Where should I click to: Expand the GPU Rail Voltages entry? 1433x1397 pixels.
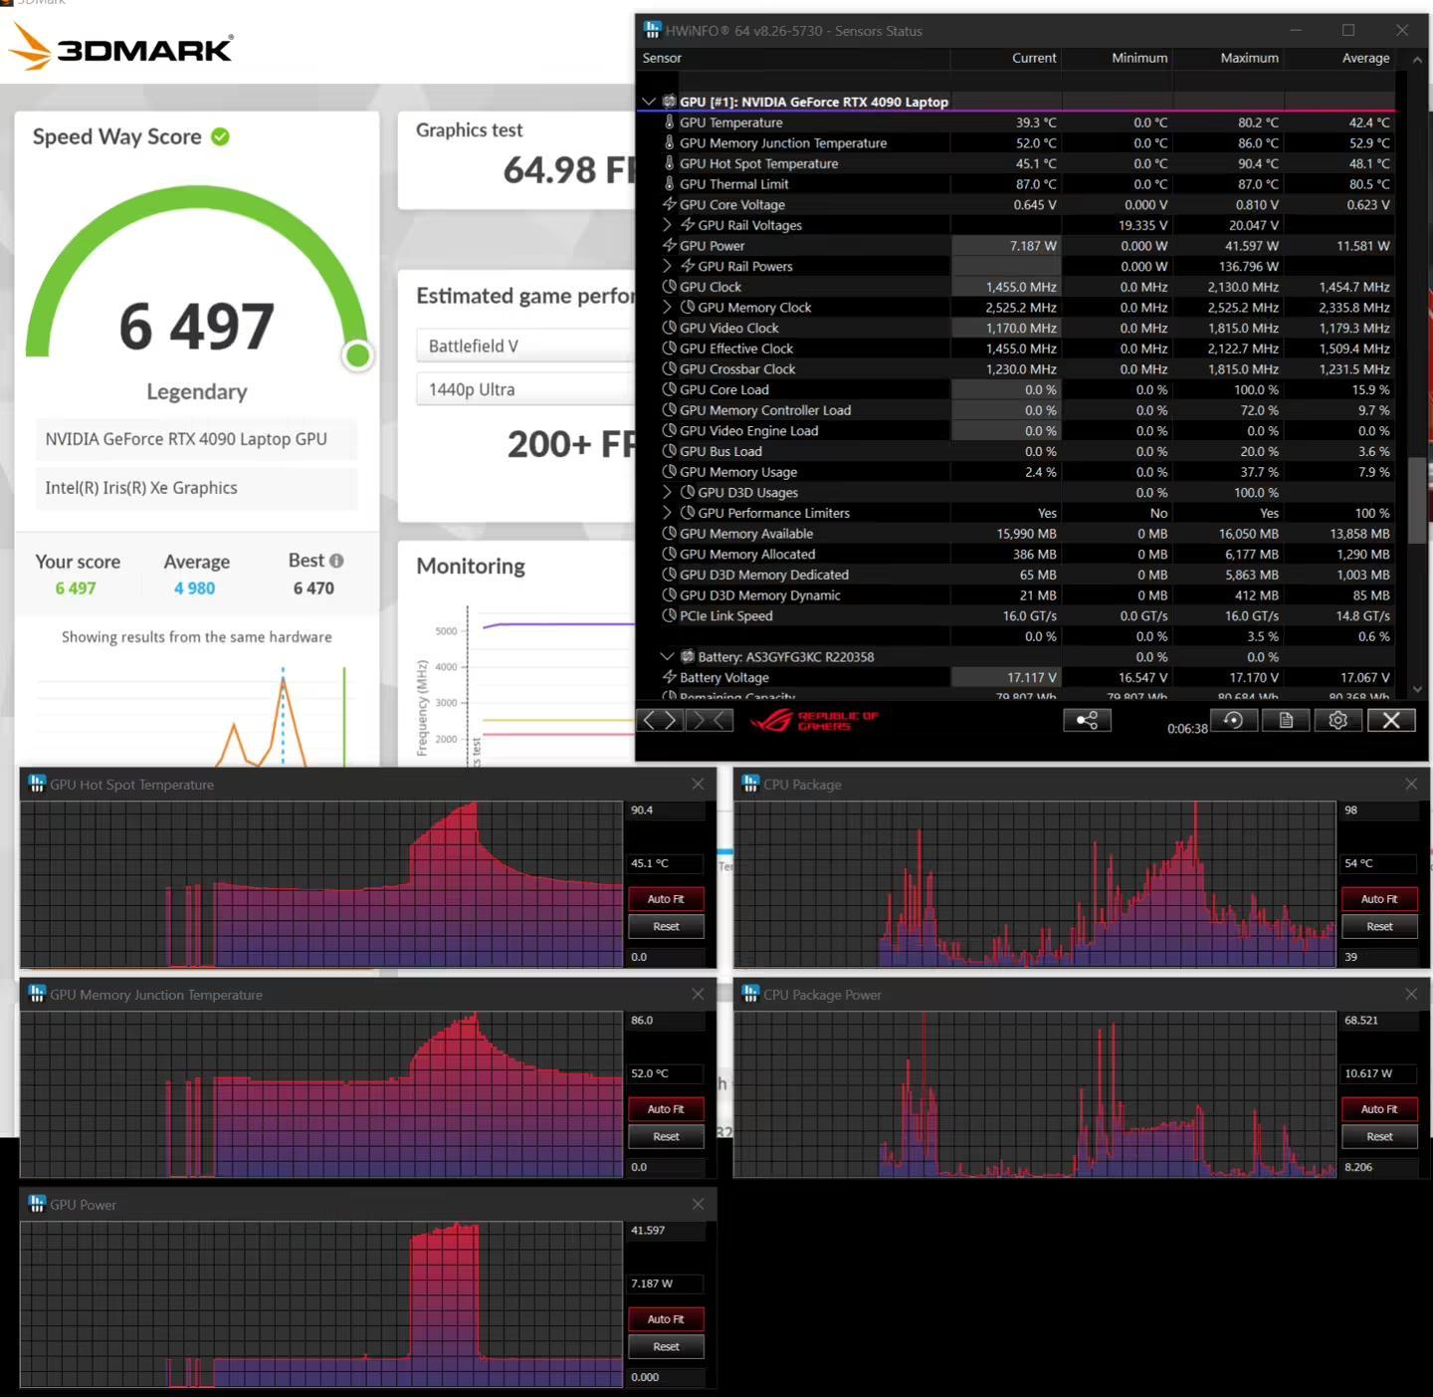pos(667,225)
